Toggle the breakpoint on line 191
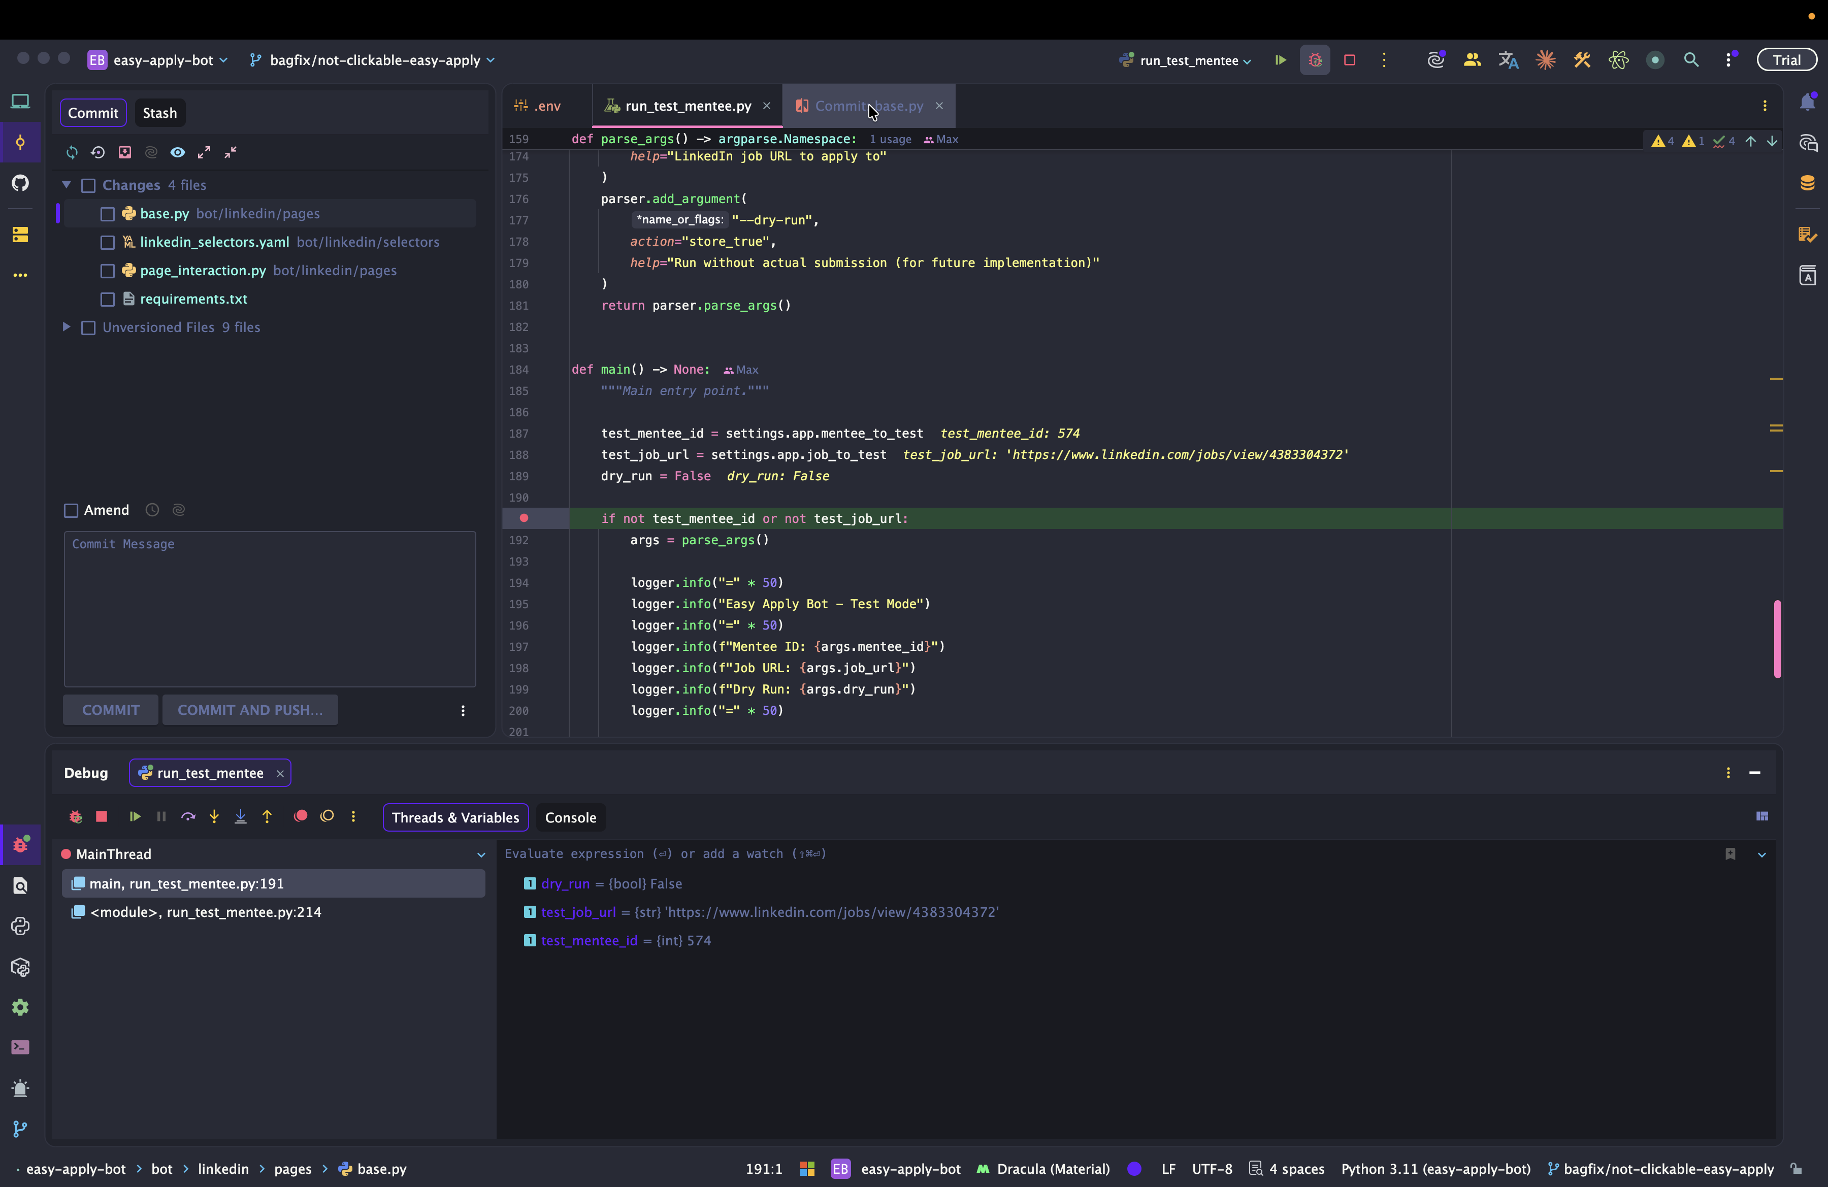The image size is (1828, 1187). [x=524, y=518]
